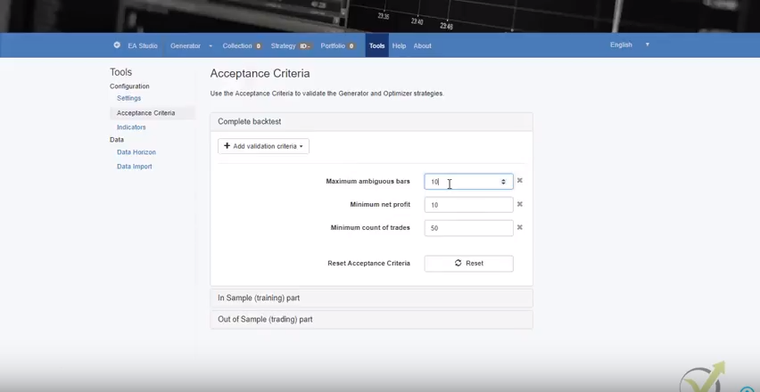
Task: Click the Minimum net profit input field
Action: pos(468,205)
